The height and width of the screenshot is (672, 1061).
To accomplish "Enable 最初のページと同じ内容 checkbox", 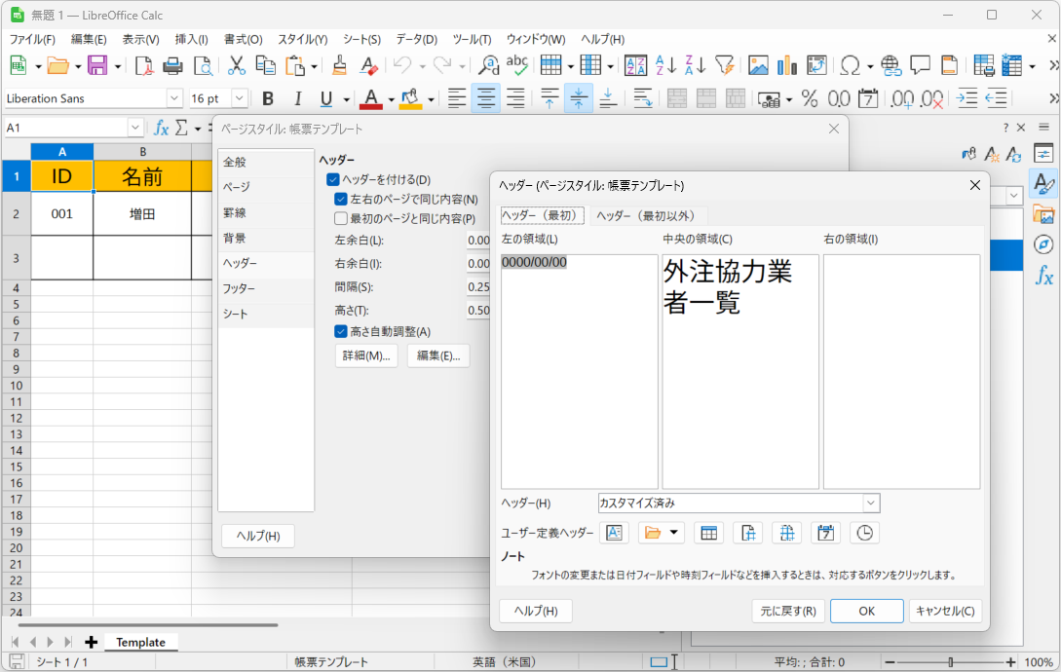I will click(x=341, y=219).
